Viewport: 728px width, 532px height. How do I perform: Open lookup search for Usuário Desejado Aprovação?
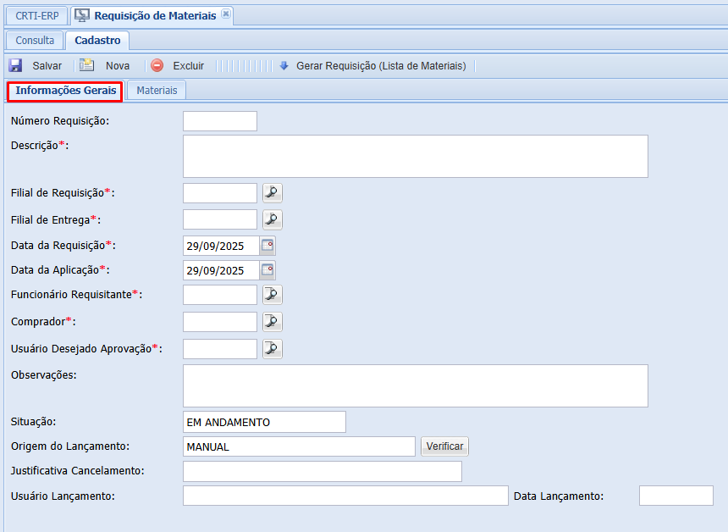[273, 349]
